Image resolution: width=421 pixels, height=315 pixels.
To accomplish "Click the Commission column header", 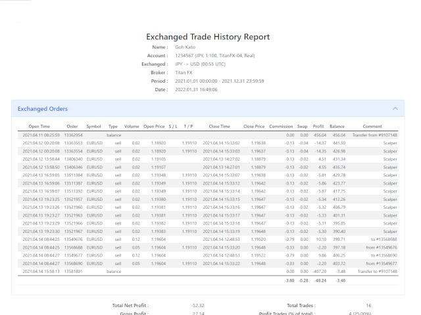I will coord(281,127).
